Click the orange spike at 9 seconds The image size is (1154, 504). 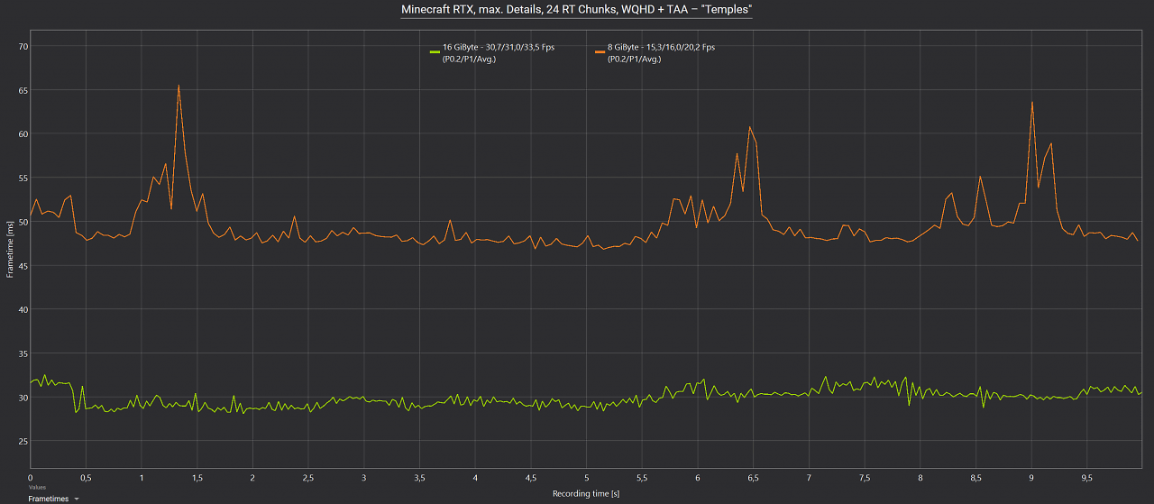[x=1031, y=103]
